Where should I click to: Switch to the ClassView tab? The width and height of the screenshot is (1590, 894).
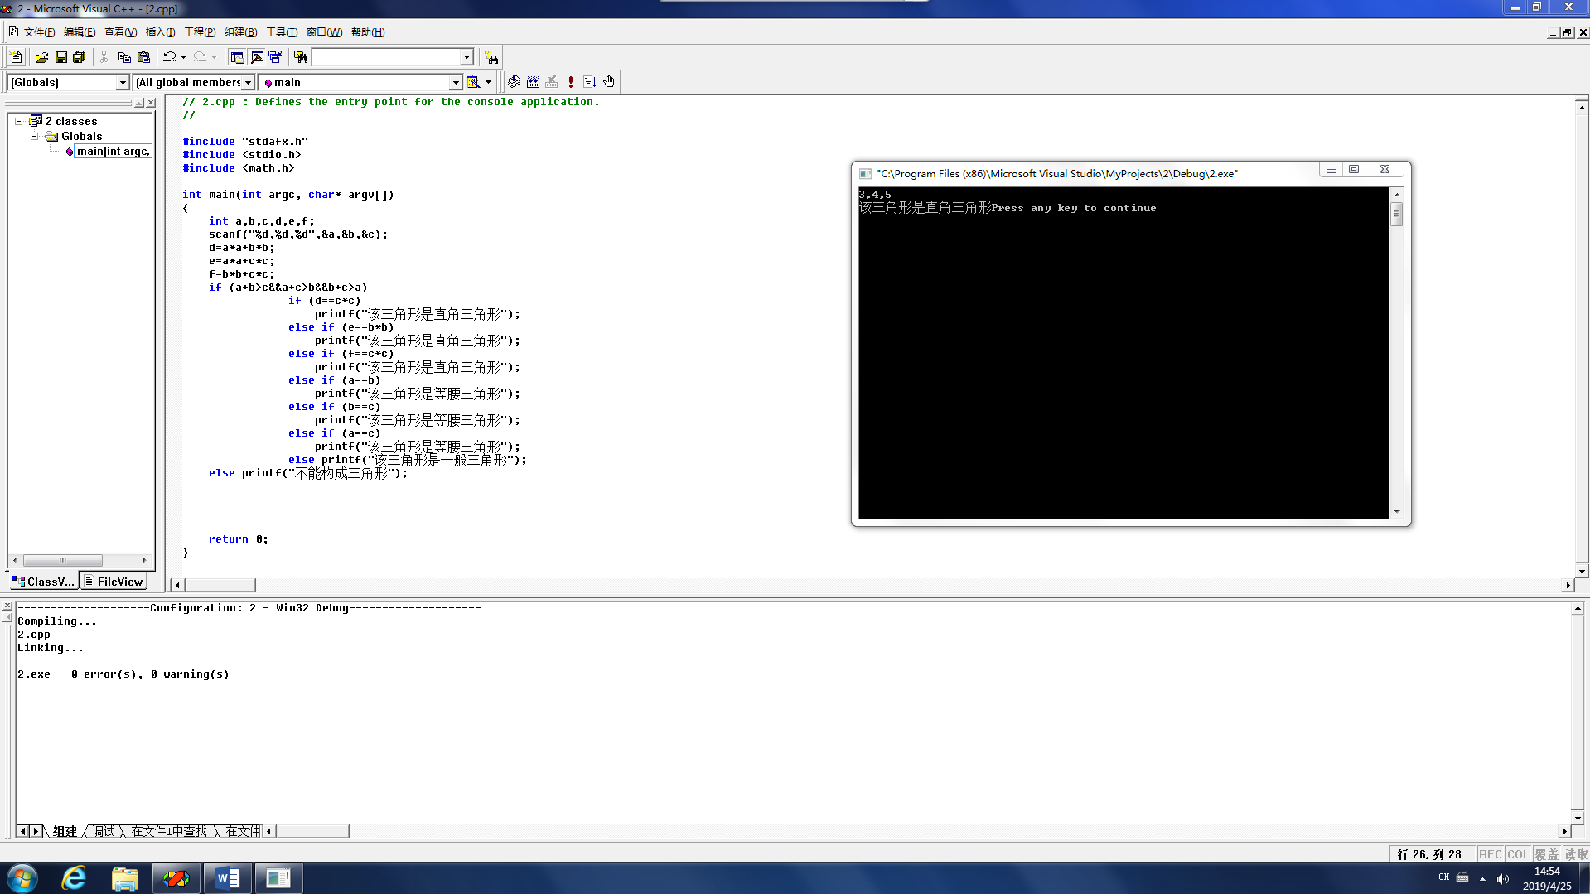(x=43, y=582)
